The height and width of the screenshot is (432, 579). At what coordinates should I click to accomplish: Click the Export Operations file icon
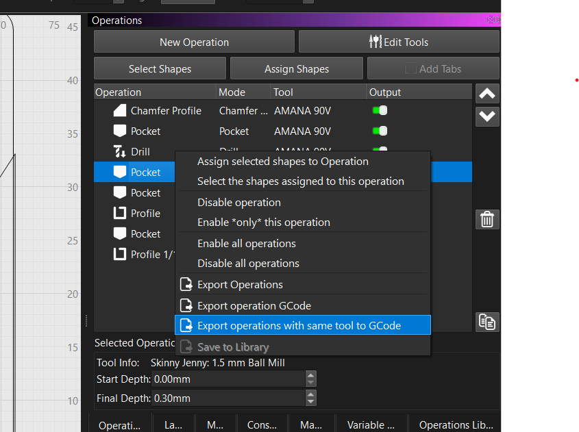(x=186, y=284)
